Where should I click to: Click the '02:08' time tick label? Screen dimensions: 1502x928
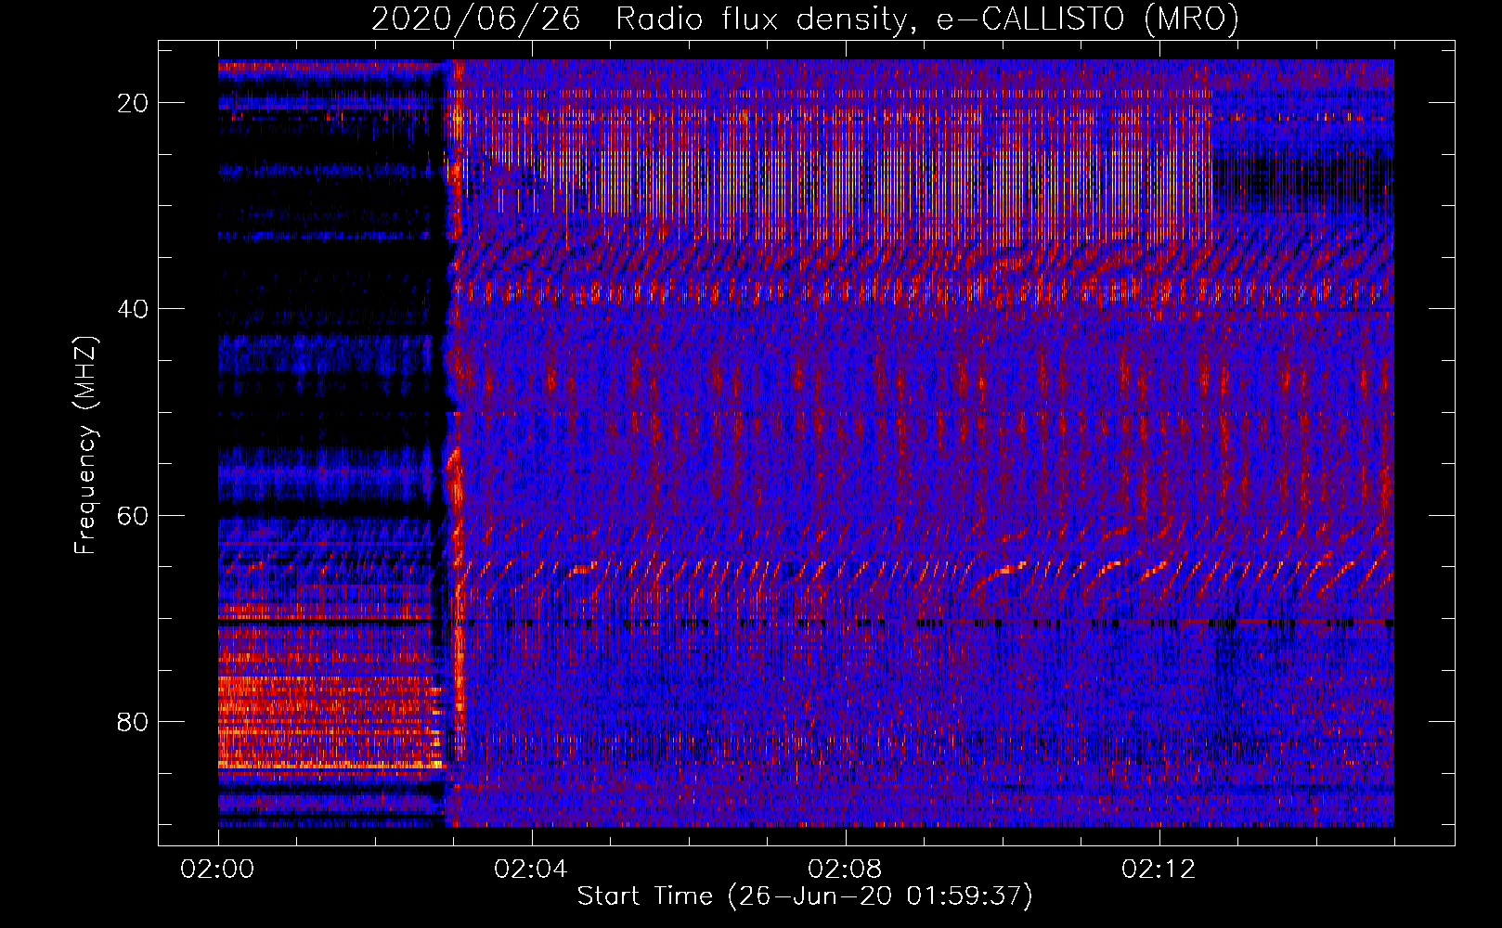(x=845, y=870)
